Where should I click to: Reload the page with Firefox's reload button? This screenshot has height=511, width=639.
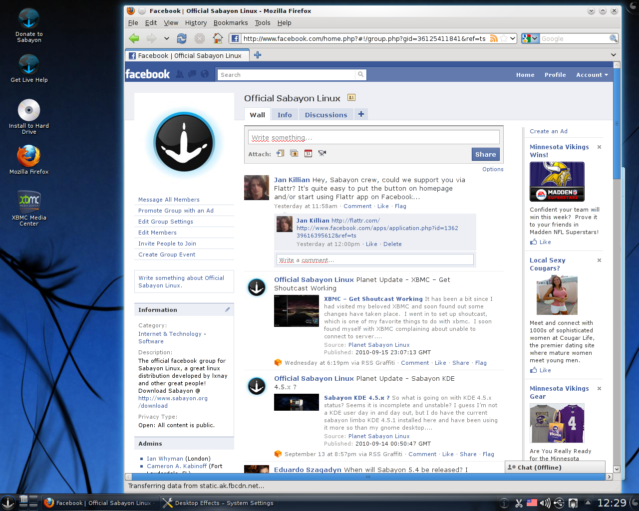click(182, 38)
